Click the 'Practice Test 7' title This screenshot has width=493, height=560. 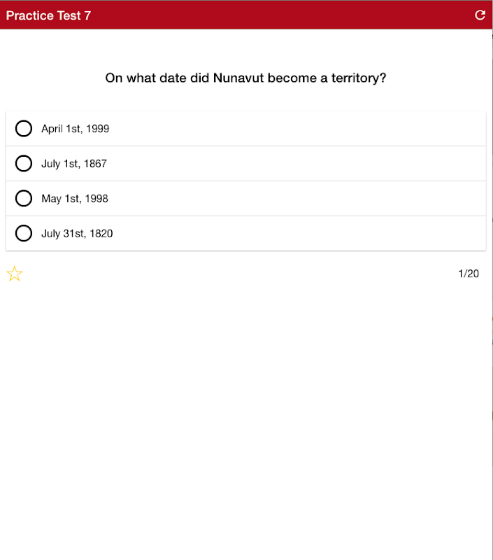(48, 15)
